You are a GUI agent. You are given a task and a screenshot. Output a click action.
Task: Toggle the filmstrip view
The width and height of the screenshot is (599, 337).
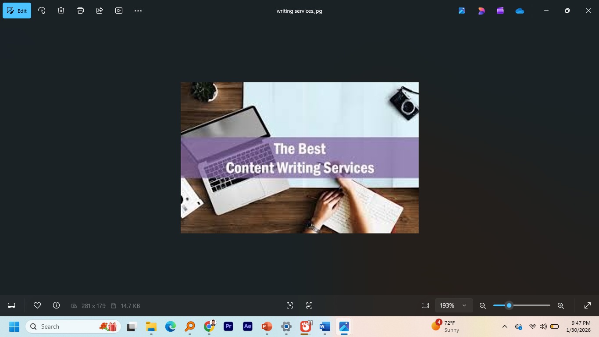tap(11, 305)
